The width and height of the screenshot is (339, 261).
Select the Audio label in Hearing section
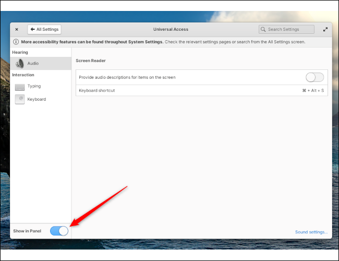pos(33,64)
